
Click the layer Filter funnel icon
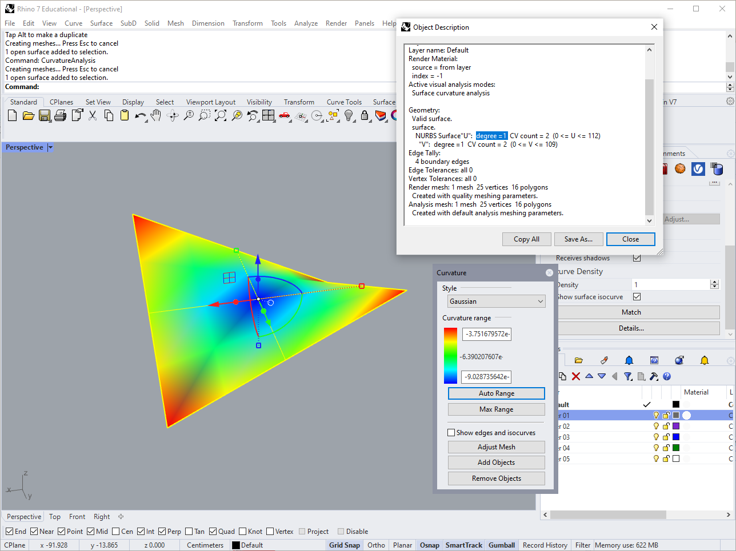[628, 376]
